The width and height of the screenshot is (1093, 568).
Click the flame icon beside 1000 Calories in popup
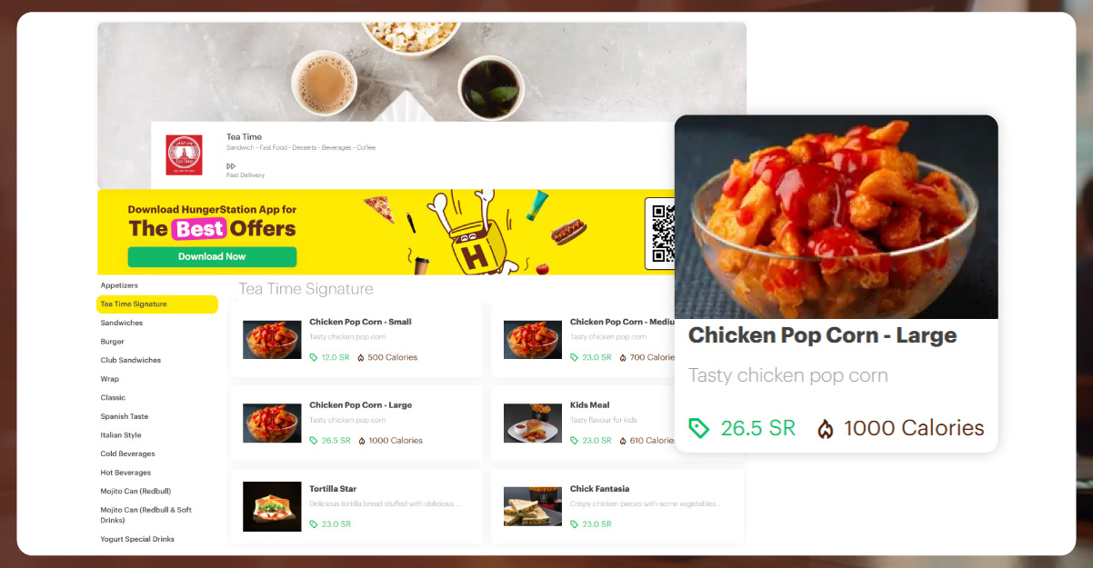(826, 429)
